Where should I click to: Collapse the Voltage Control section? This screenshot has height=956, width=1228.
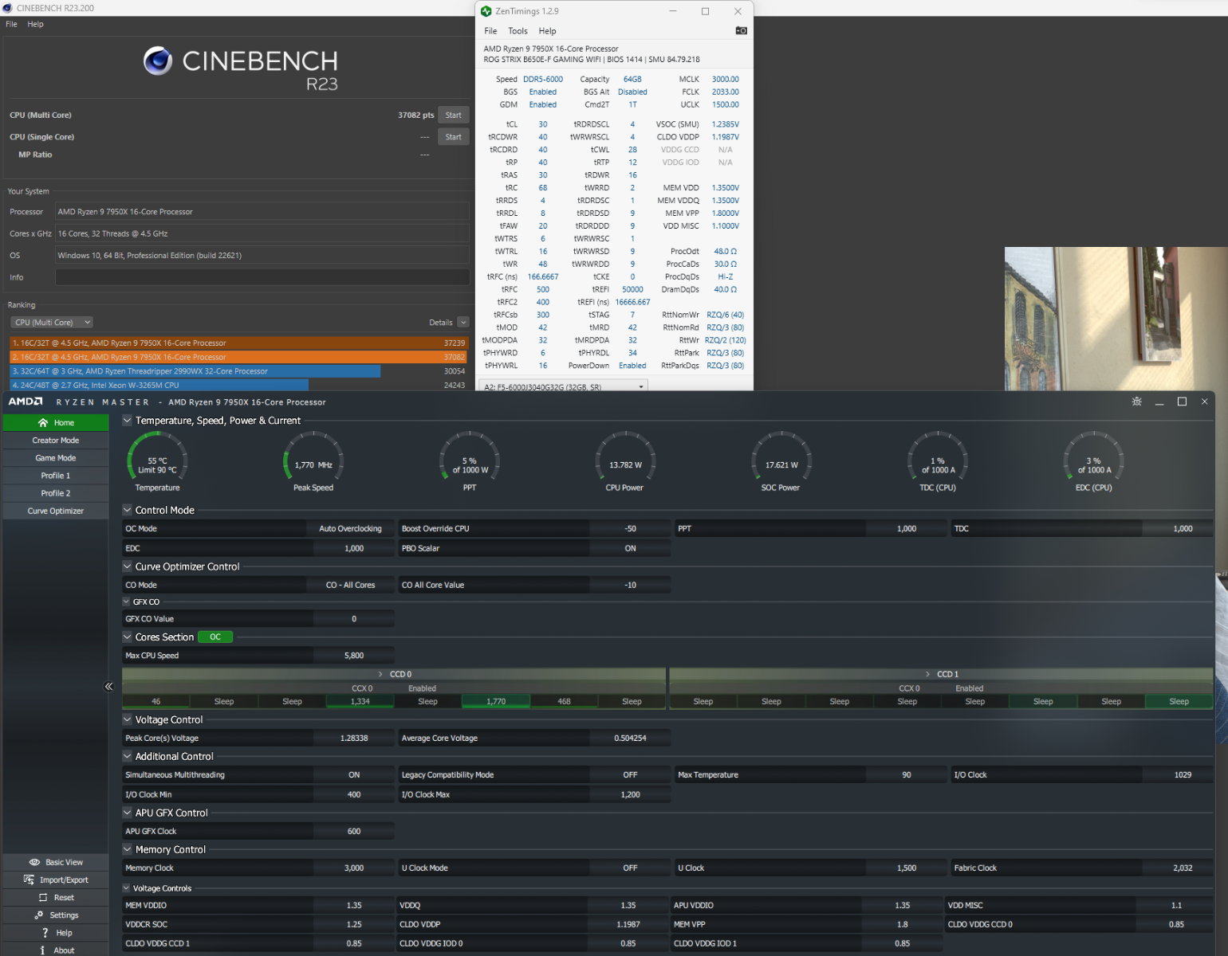point(127,719)
